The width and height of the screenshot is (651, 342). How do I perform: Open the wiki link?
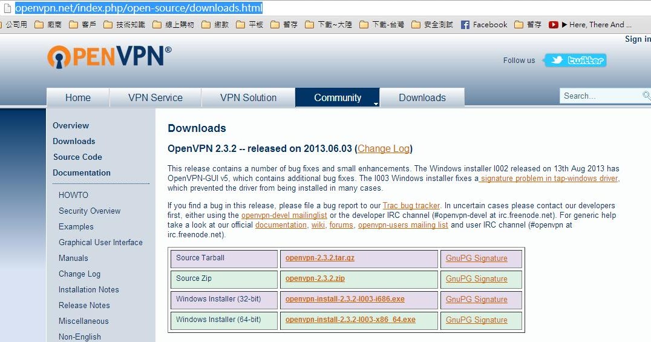click(x=318, y=225)
